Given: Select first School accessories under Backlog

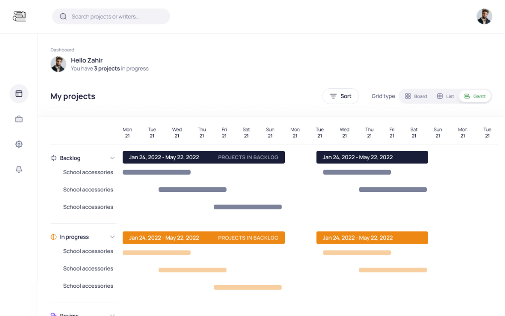Looking at the screenshot, I should click(x=88, y=172).
